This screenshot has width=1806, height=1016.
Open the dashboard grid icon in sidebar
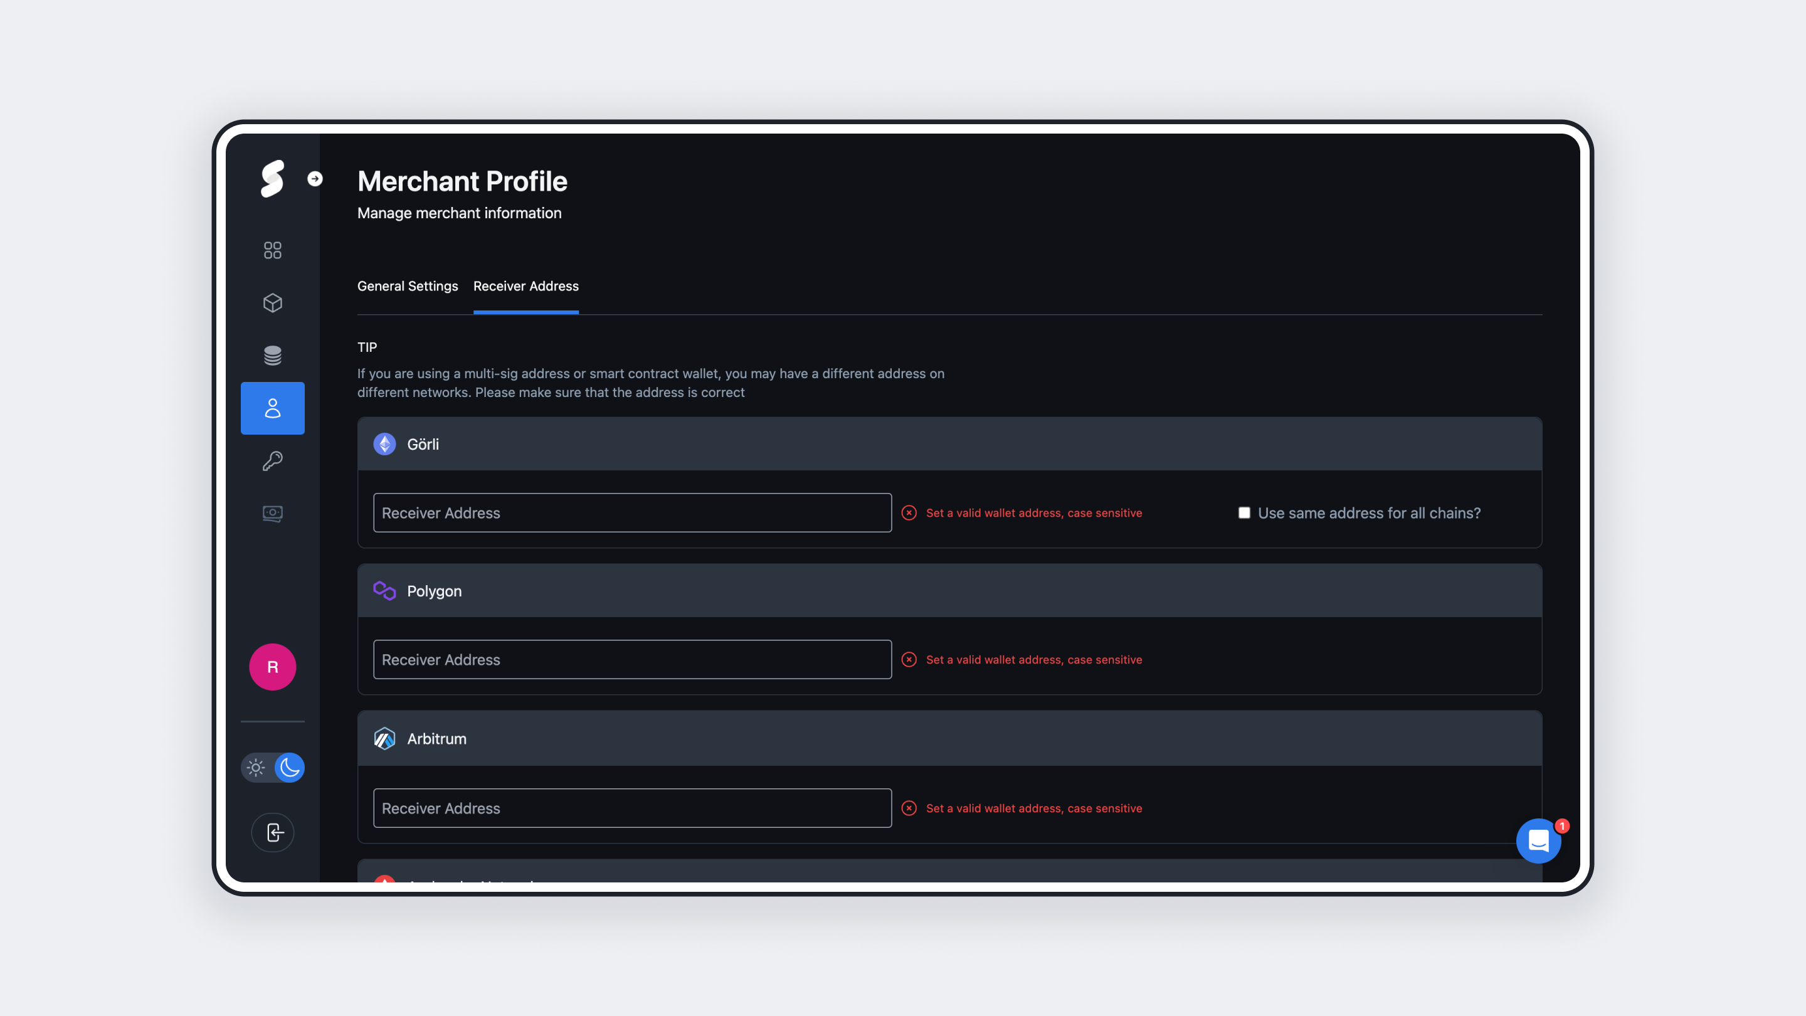(272, 250)
